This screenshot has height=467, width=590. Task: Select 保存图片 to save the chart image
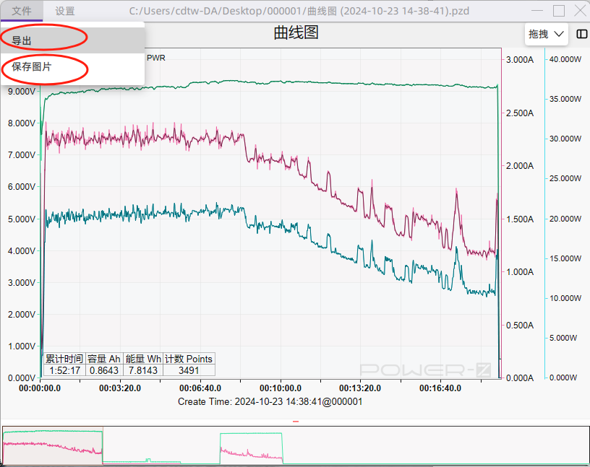(31, 66)
